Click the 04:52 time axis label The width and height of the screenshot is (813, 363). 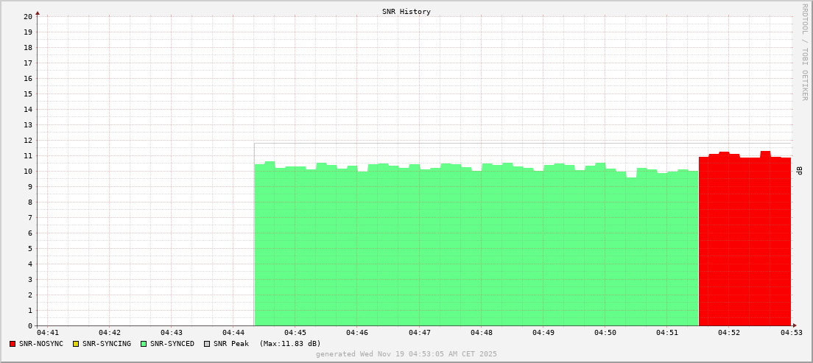coord(728,333)
